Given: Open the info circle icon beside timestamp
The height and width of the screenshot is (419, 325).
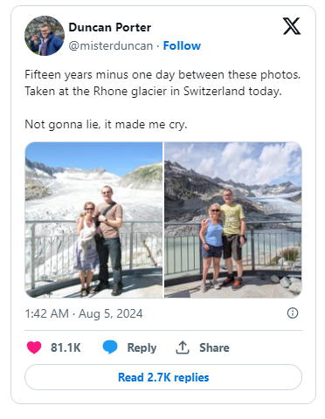Looking at the screenshot, I should click(x=293, y=313).
